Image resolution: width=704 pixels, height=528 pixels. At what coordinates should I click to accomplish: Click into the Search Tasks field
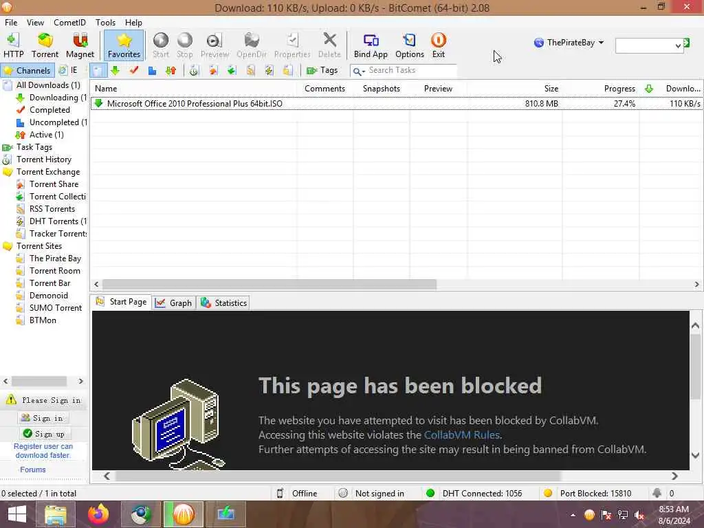tap(411, 71)
